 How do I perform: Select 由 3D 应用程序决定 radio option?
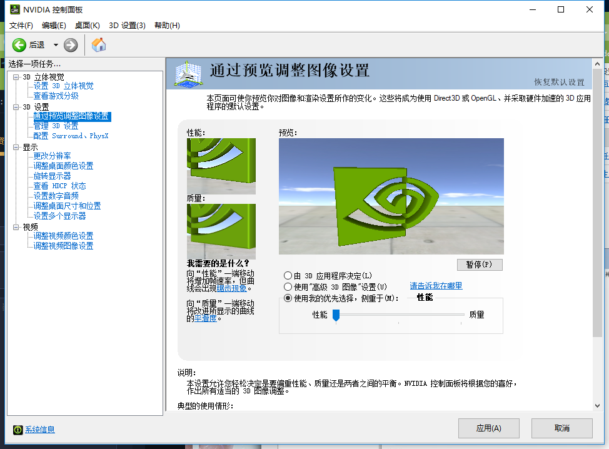point(288,276)
